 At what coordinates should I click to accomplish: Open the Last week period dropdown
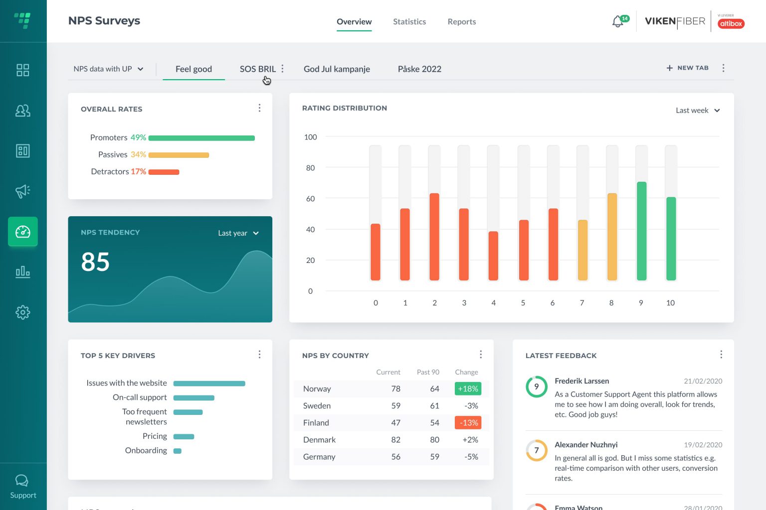pyautogui.click(x=697, y=111)
